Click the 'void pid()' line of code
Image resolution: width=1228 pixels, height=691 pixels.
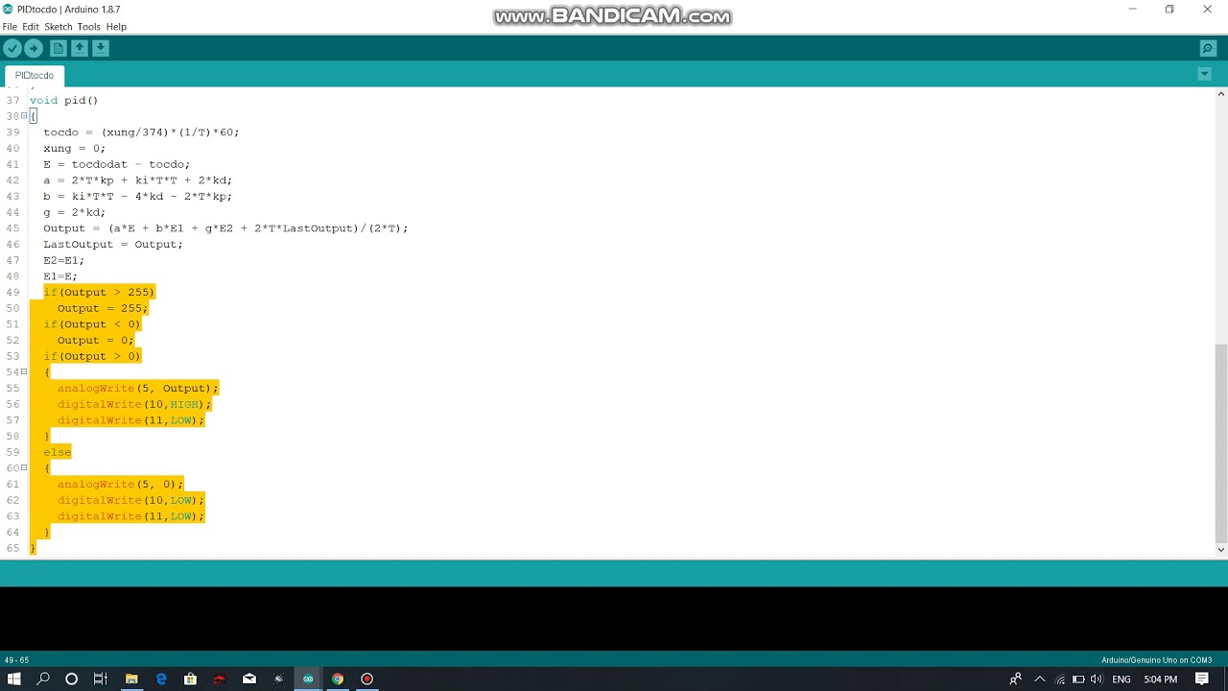(x=63, y=100)
